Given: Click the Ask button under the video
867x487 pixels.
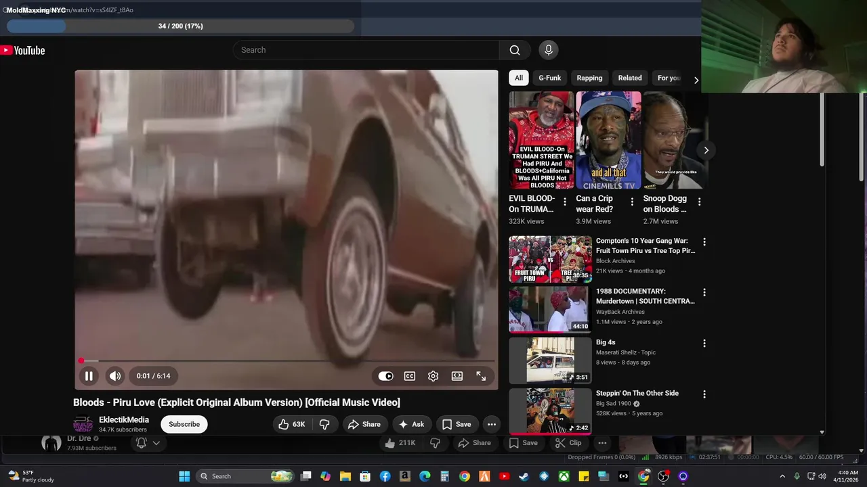Looking at the screenshot, I should click(x=411, y=424).
